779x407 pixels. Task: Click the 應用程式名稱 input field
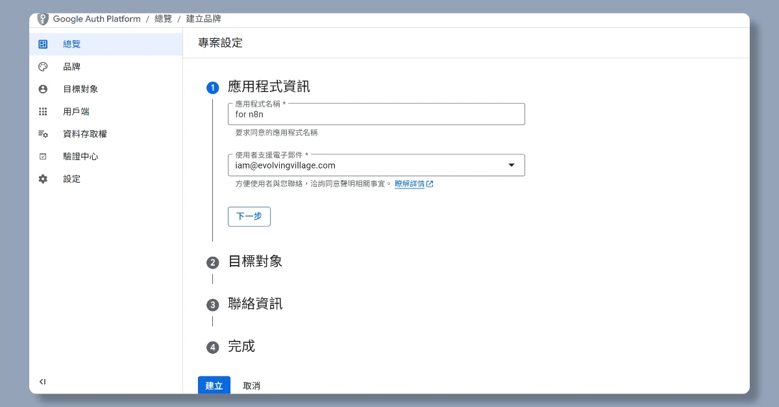[x=376, y=114]
